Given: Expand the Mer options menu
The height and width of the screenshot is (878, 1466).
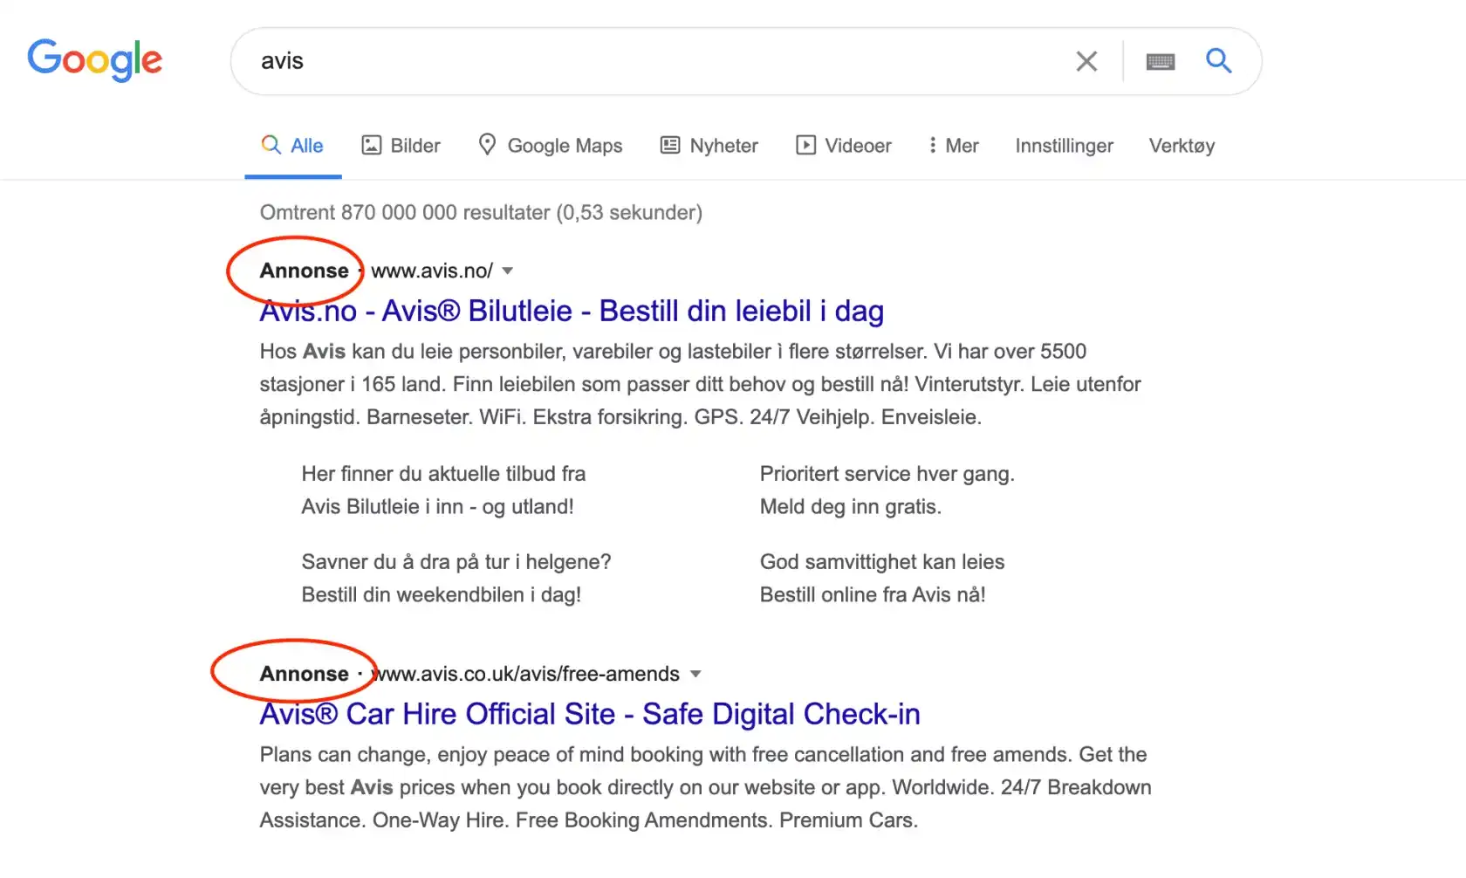Looking at the screenshot, I should (x=953, y=145).
